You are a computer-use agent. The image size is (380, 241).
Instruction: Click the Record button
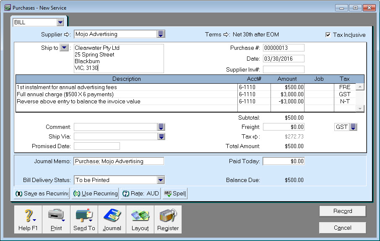tap(342, 211)
